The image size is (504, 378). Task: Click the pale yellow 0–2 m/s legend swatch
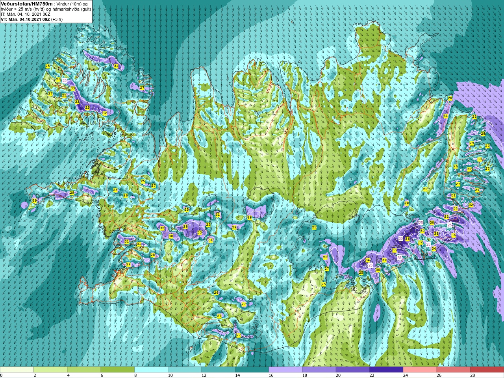17,370
